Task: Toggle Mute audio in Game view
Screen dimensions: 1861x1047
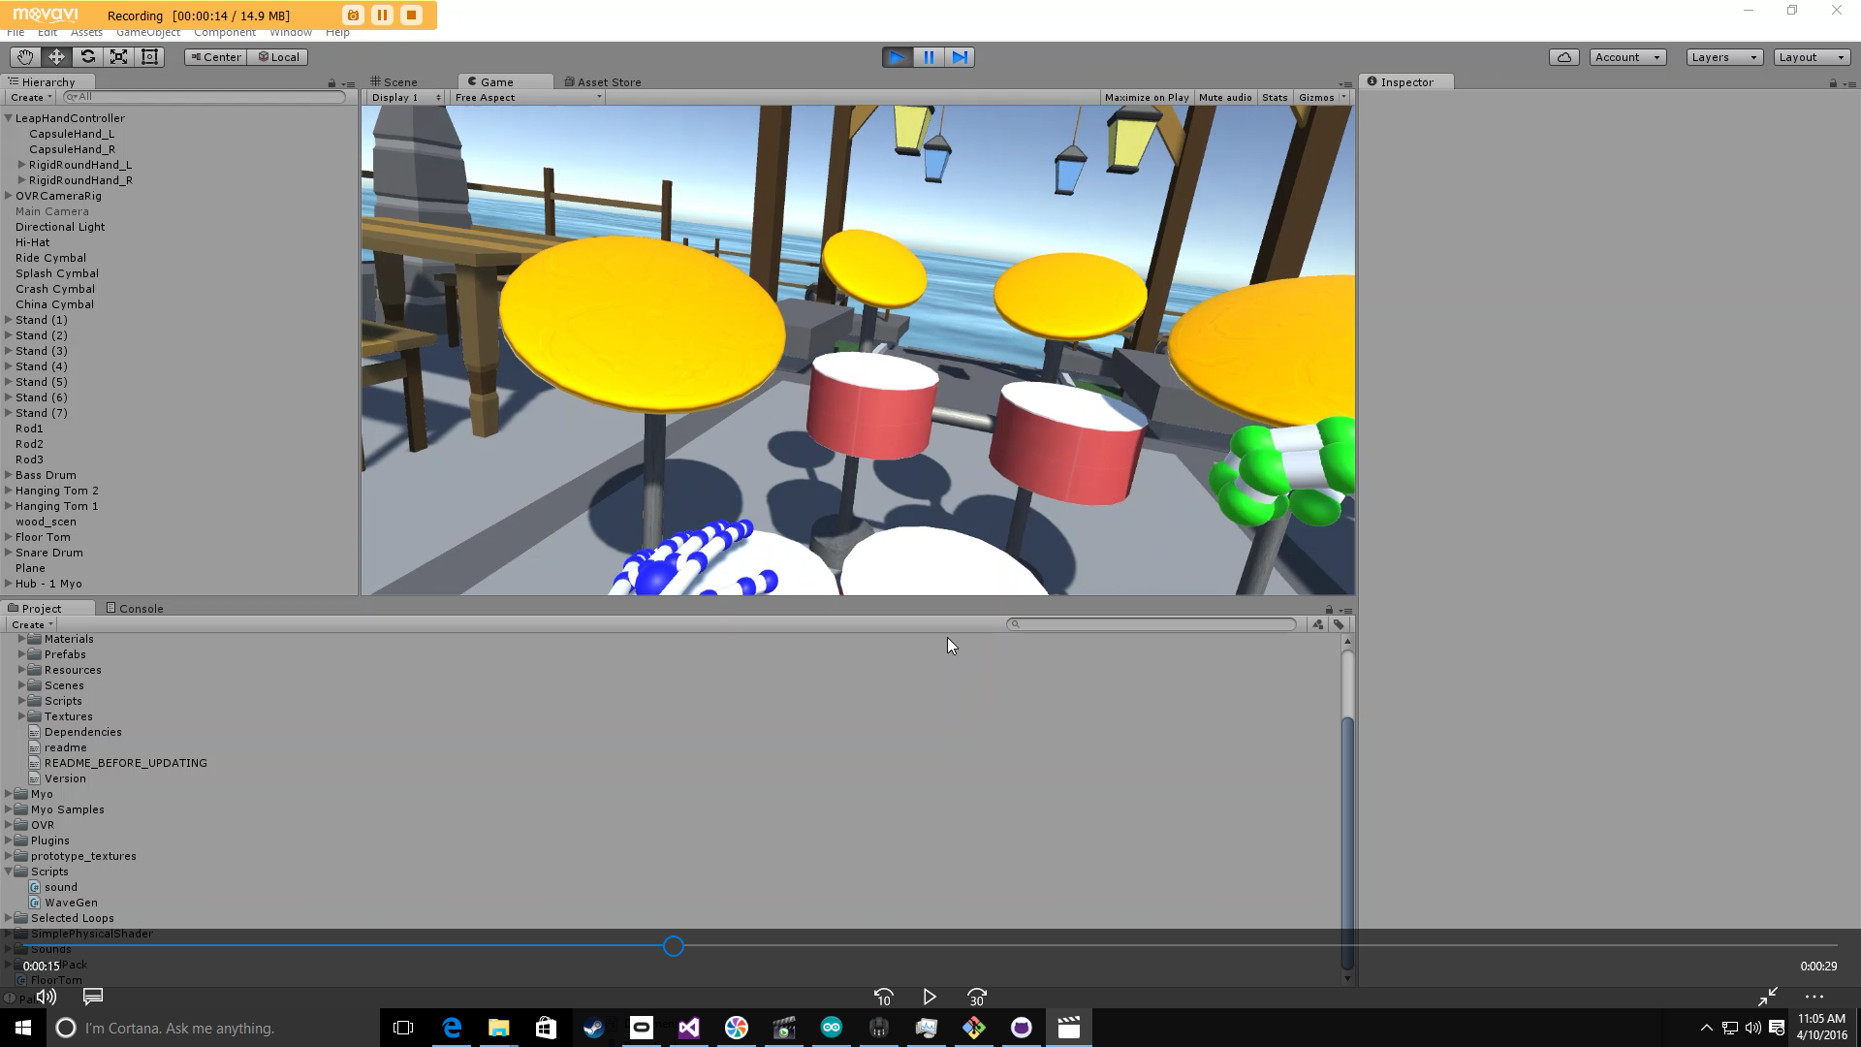Action: coord(1224,97)
